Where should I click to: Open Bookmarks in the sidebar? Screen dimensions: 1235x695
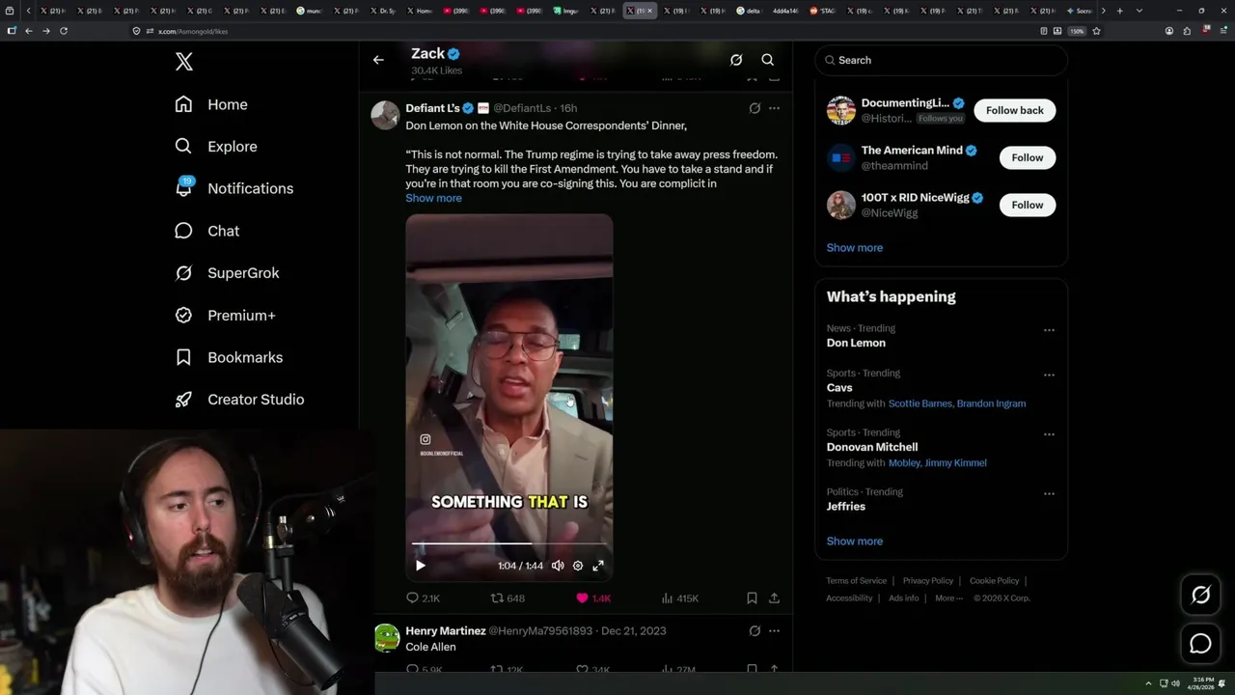(x=229, y=357)
